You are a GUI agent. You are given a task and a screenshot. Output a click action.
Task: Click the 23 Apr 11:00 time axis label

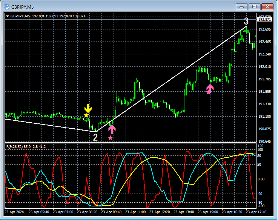pyautogui.click(x=135, y=212)
